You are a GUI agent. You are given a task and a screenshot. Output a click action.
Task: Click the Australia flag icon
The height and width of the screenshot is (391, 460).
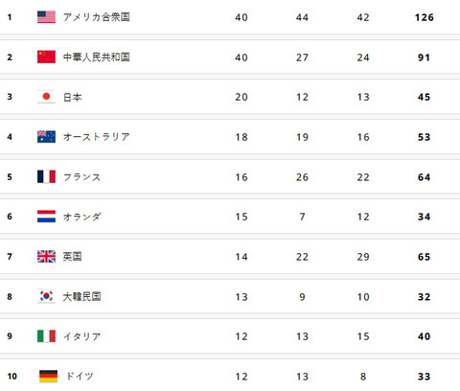(x=46, y=137)
